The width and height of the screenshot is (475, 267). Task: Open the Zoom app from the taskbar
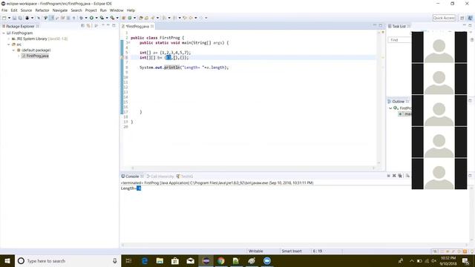(267, 260)
